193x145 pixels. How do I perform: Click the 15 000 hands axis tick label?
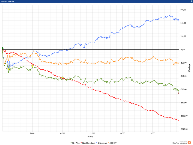[92, 133]
